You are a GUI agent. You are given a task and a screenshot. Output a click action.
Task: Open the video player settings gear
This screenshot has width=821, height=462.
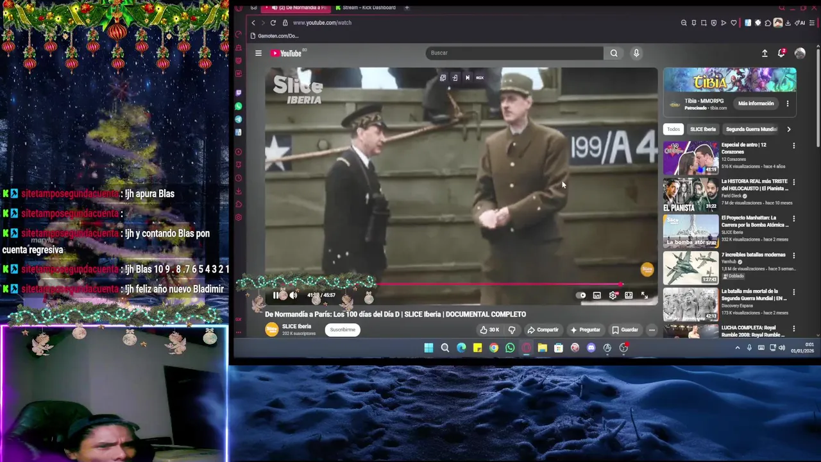(613, 295)
